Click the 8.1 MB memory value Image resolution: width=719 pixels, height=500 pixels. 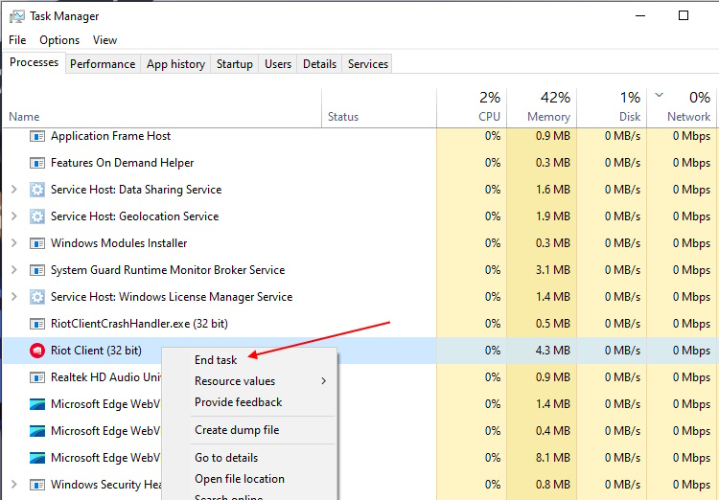(x=552, y=458)
